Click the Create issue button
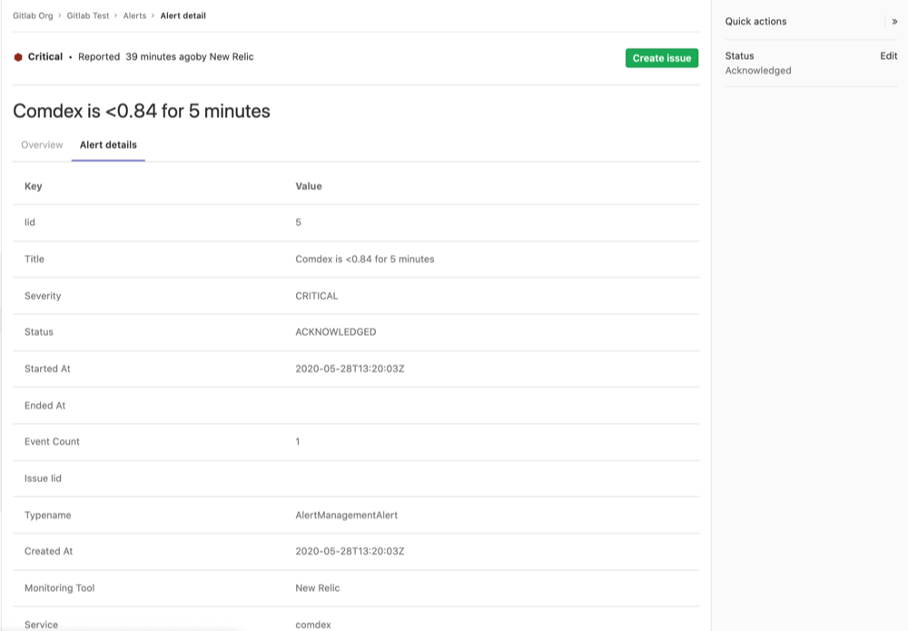This screenshot has height=631, width=908. (x=661, y=58)
